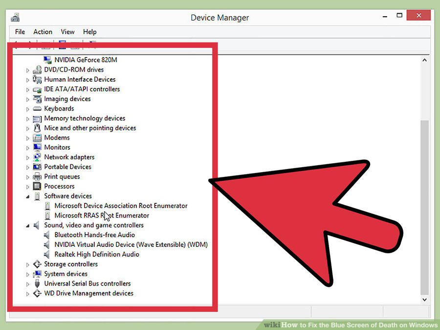Click the Keyboards category icon
The height and width of the screenshot is (330, 440).
pyautogui.click(x=37, y=109)
